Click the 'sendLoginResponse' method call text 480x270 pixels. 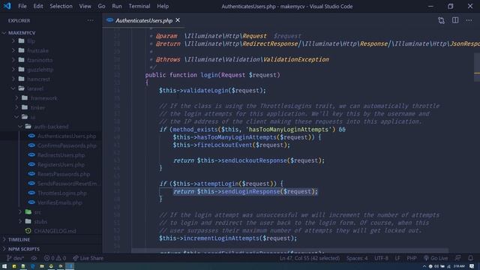[250, 192]
